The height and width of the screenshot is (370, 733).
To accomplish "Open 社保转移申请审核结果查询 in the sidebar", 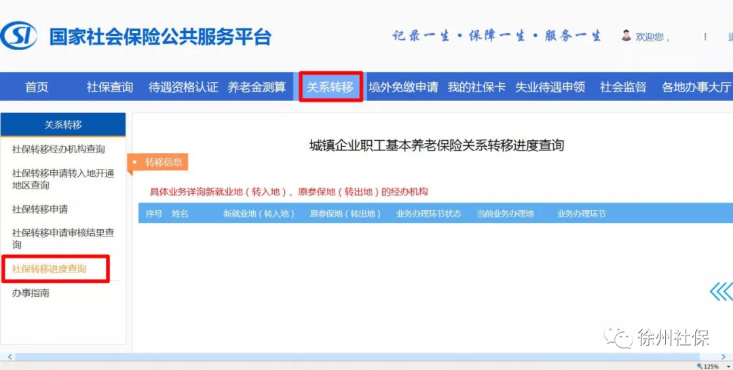I will (x=62, y=238).
